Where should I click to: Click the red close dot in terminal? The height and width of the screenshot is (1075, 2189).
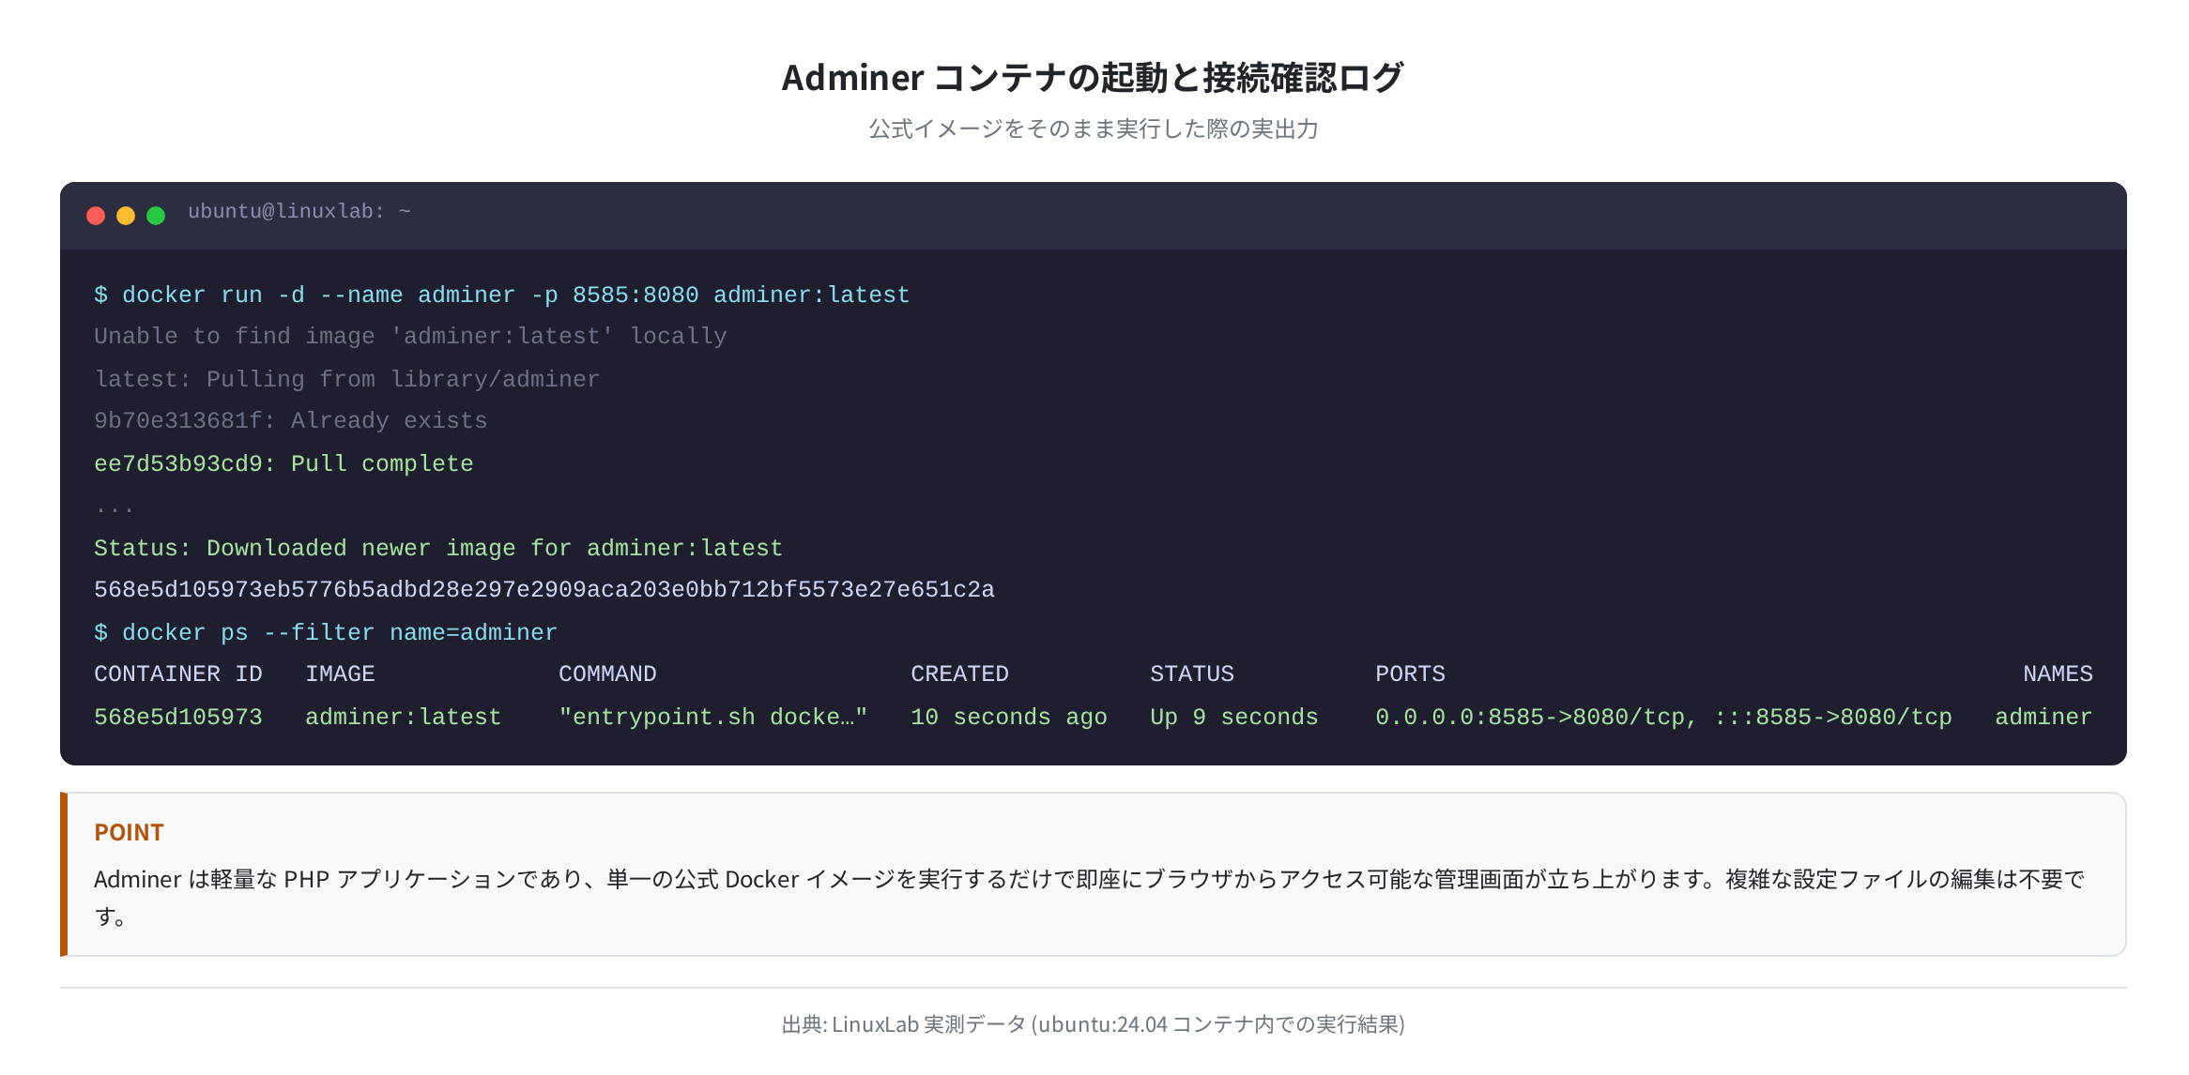pyautogui.click(x=96, y=216)
